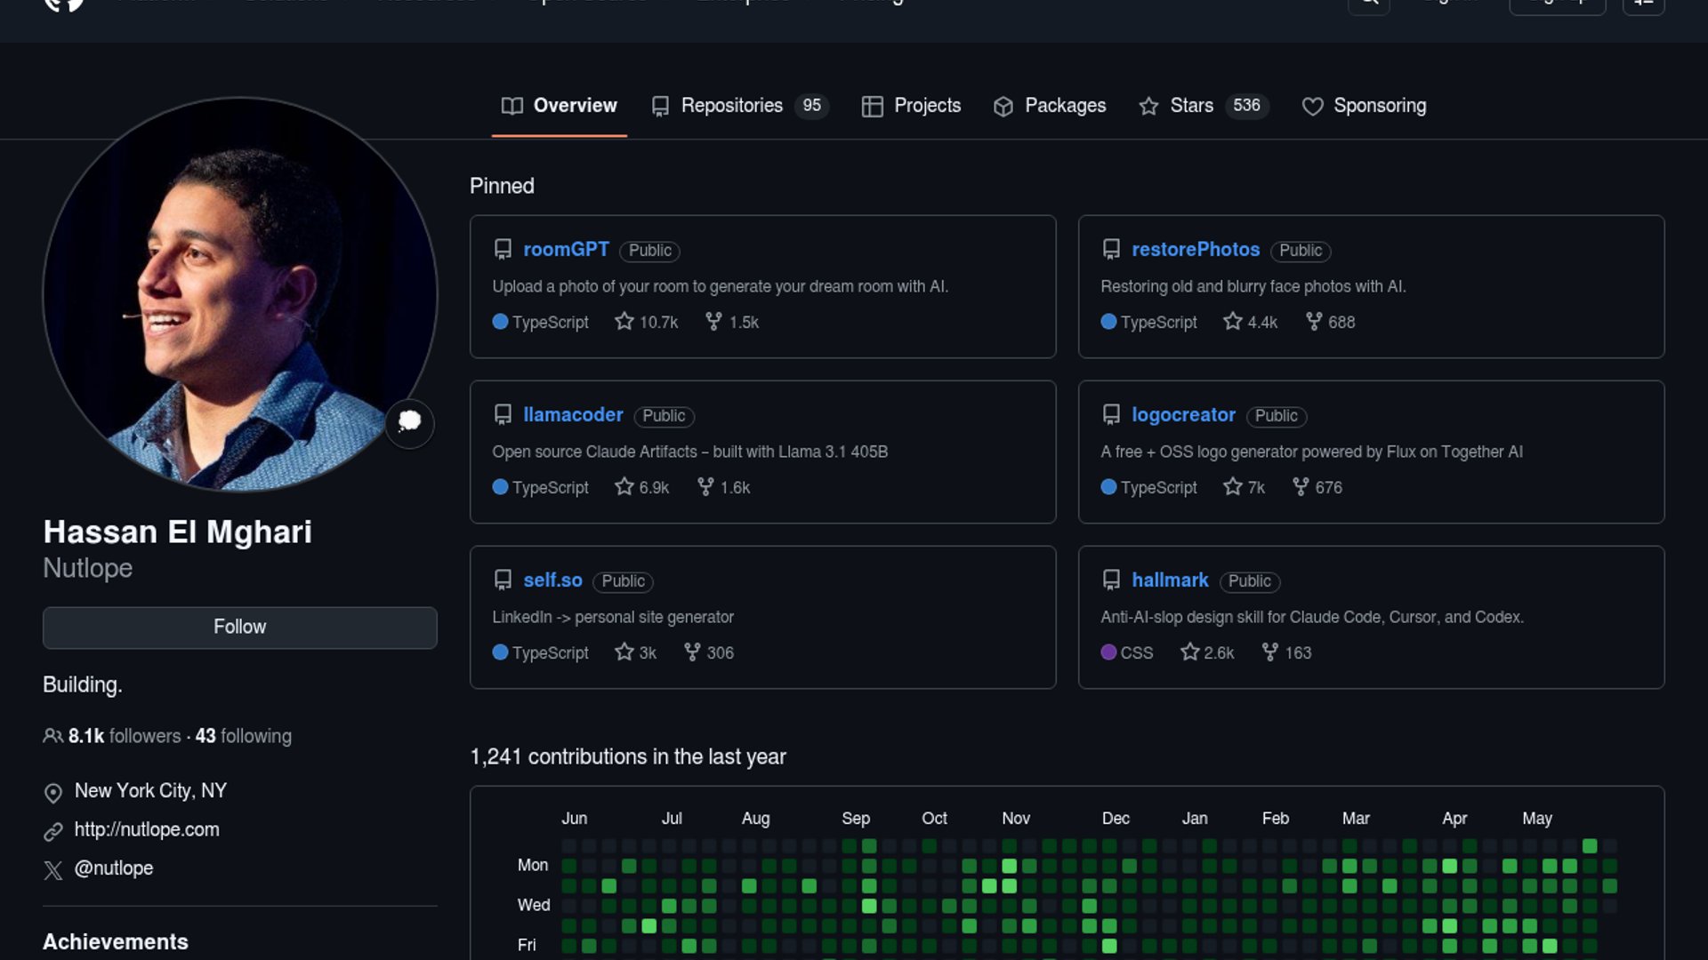
Task: Click the "1,241 contributions in the last year" heading
Action: tap(628, 756)
